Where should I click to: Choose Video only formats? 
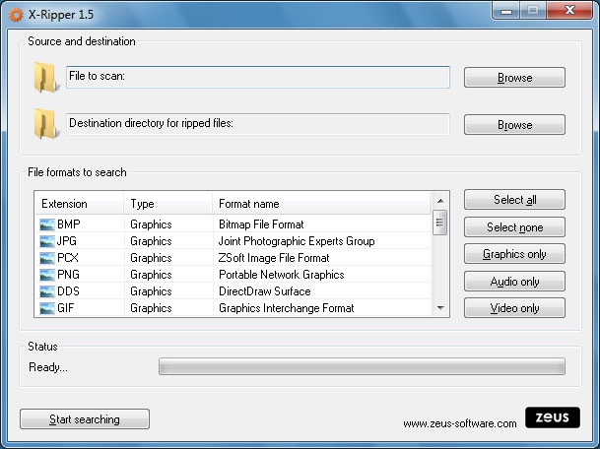pos(514,308)
